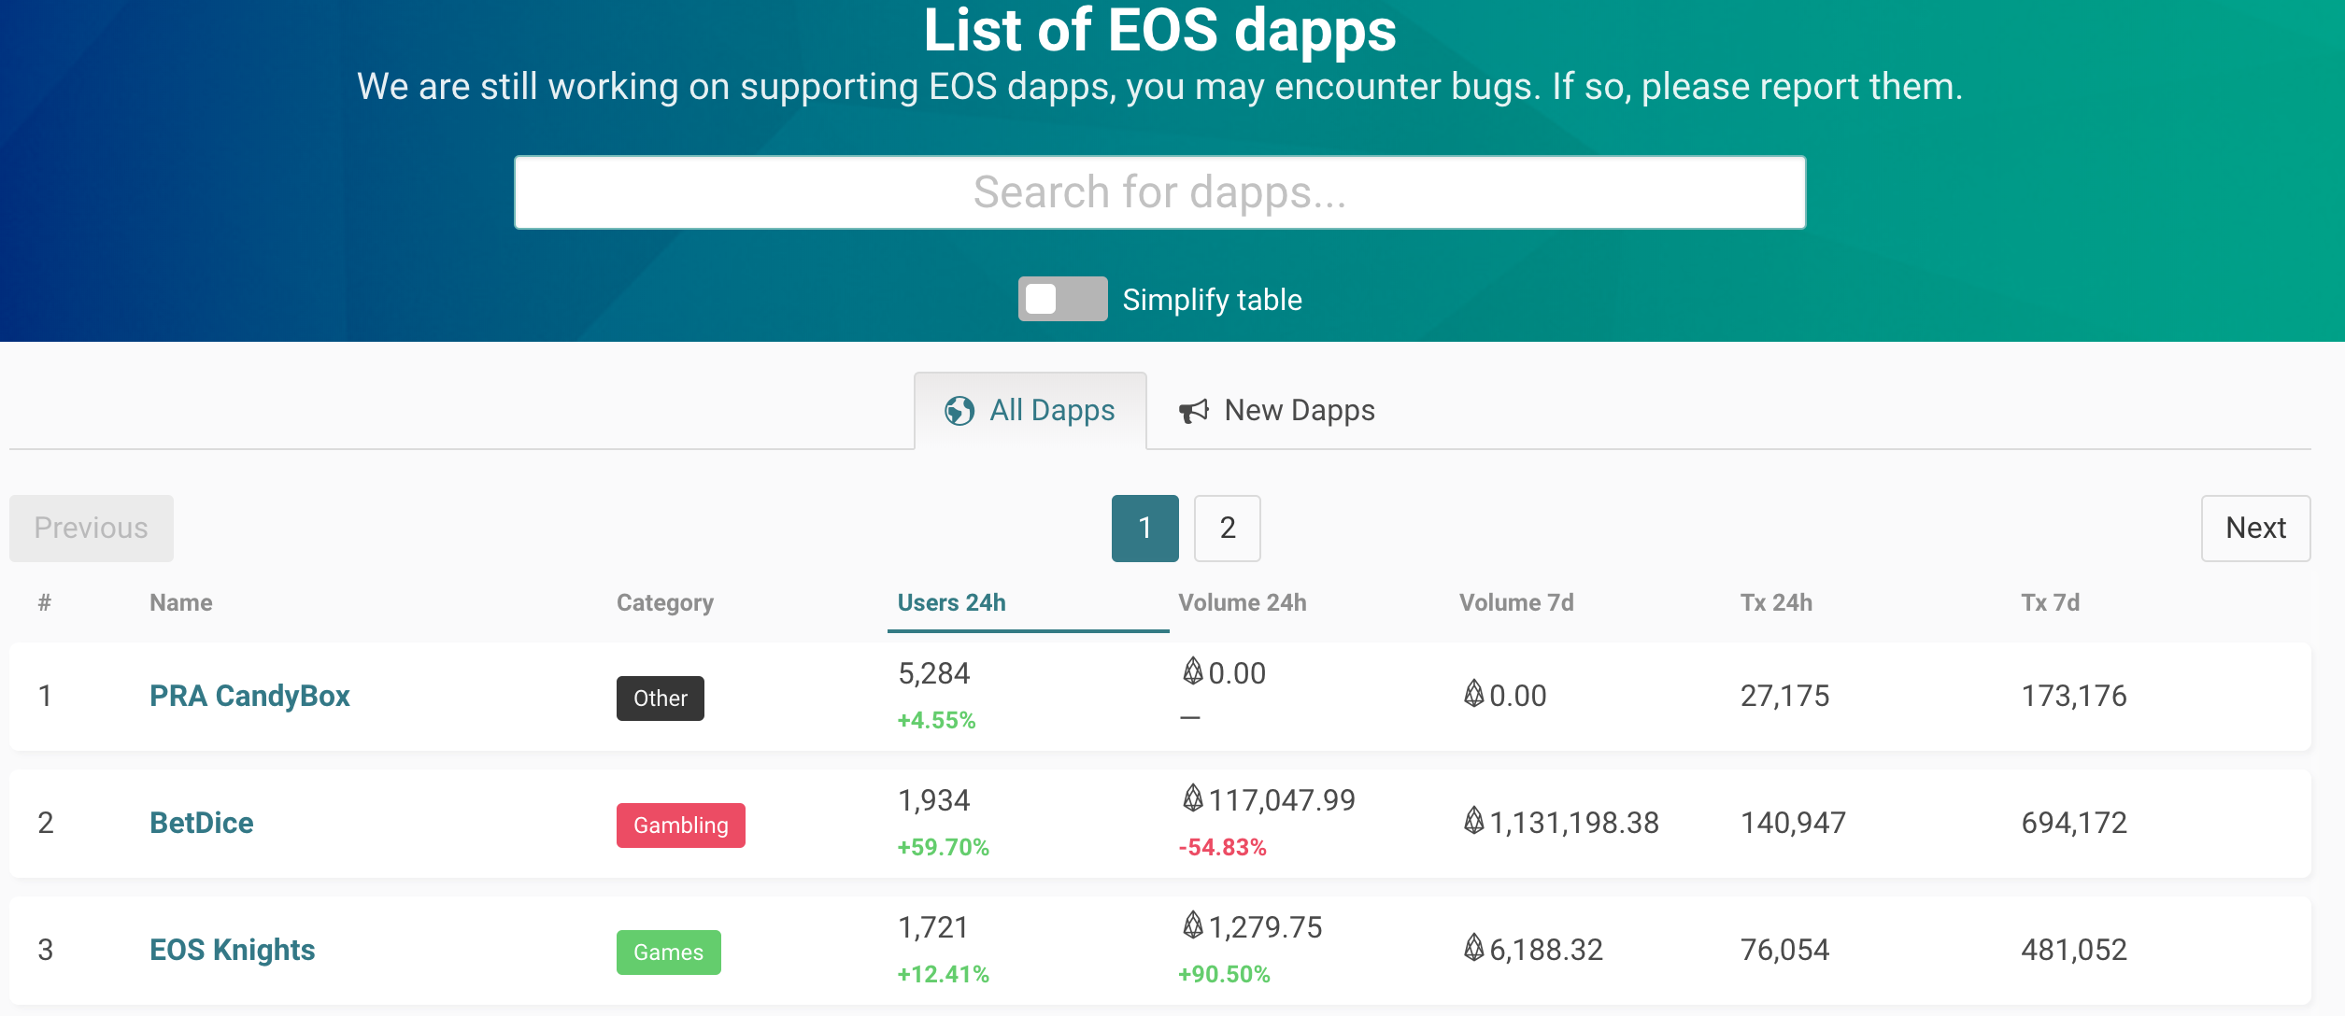Focus the Search for dapps field
The width and height of the screenshot is (2345, 1016).
(1159, 192)
